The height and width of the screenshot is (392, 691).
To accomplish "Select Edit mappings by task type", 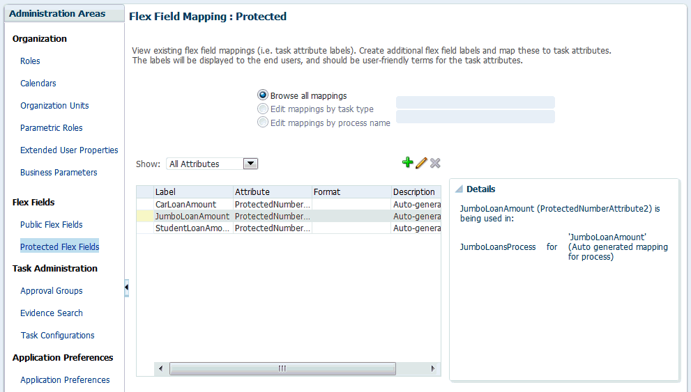I will coord(263,109).
